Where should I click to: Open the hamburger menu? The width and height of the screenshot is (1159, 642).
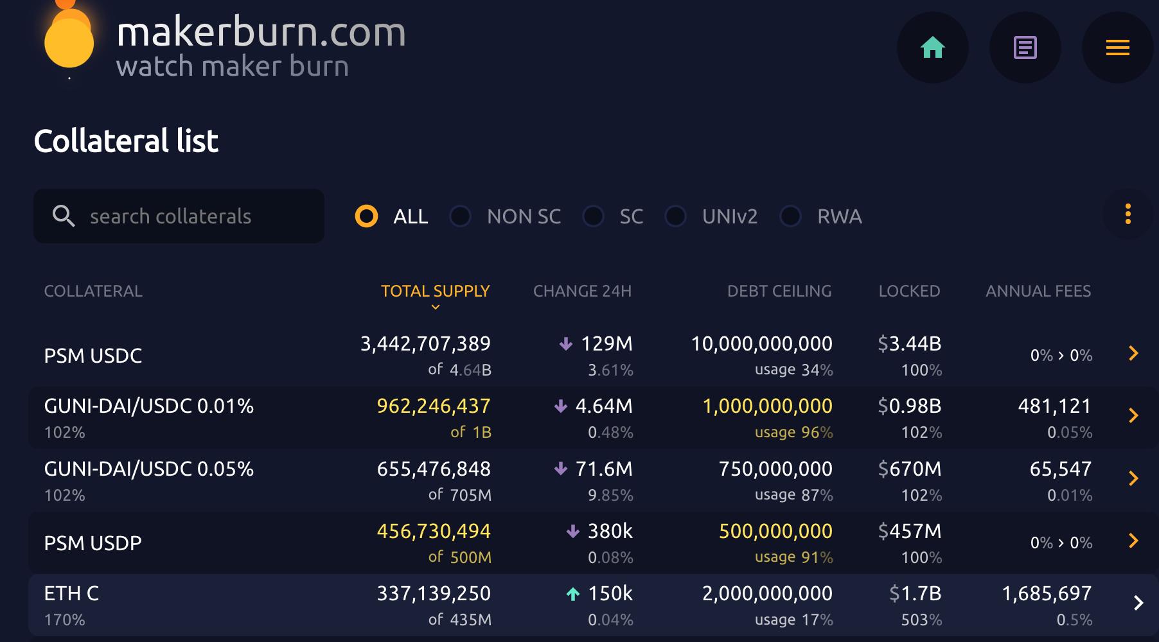(1117, 48)
